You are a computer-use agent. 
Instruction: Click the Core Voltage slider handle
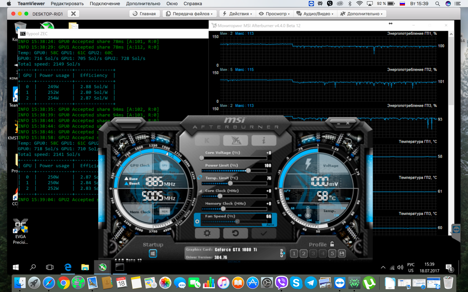click(x=201, y=158)
